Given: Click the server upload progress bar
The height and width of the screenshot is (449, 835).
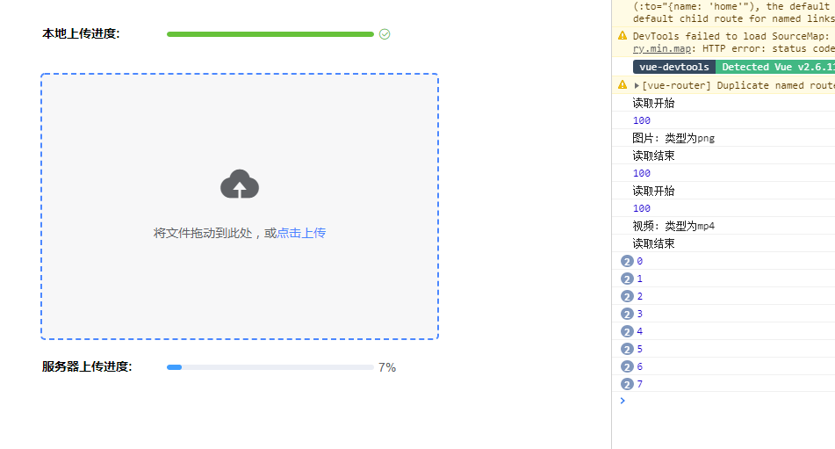Looking at the screenshot, I should coord(270,367).
